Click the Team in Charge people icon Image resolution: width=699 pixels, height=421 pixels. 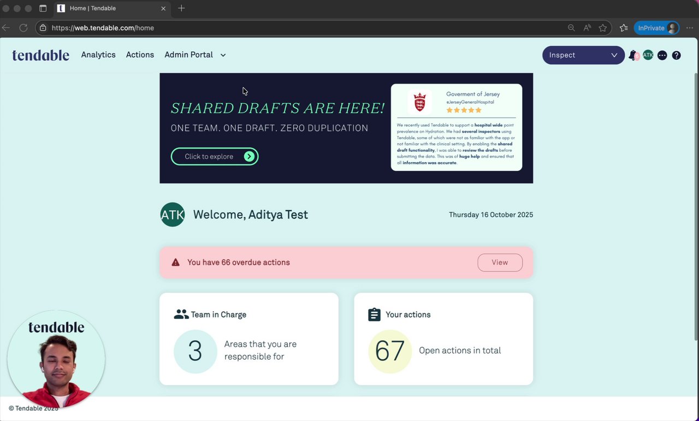(x=181, y=315)
